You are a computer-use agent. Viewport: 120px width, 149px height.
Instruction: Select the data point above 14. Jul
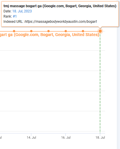31,31
